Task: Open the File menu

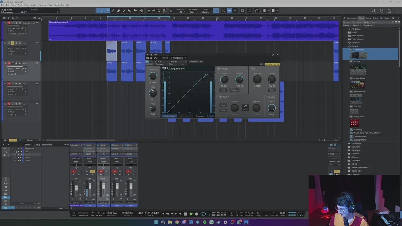Action: coord(3,5)
